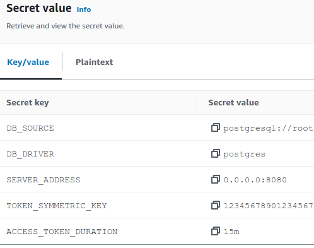Copy the ACCESS_TOKEN_DURATION value
Image resolution: width=314 pixels, height=248 pixels.
click(216, 231)
